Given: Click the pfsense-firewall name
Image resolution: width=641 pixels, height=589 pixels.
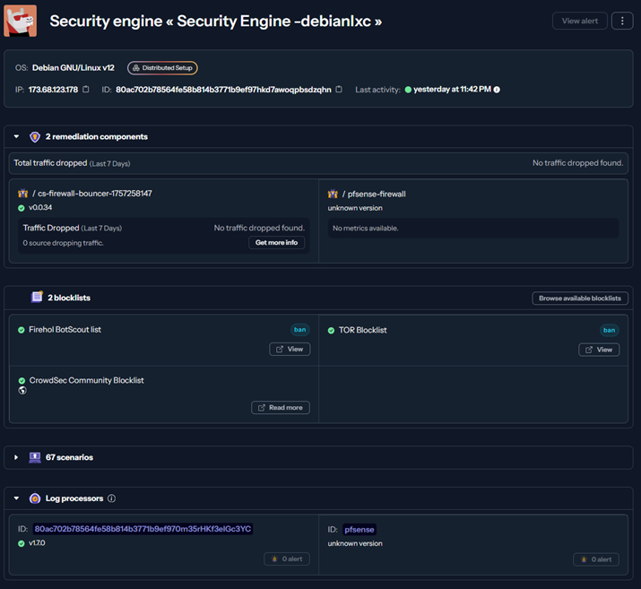Looking at the screenshot, I should 377,194.
